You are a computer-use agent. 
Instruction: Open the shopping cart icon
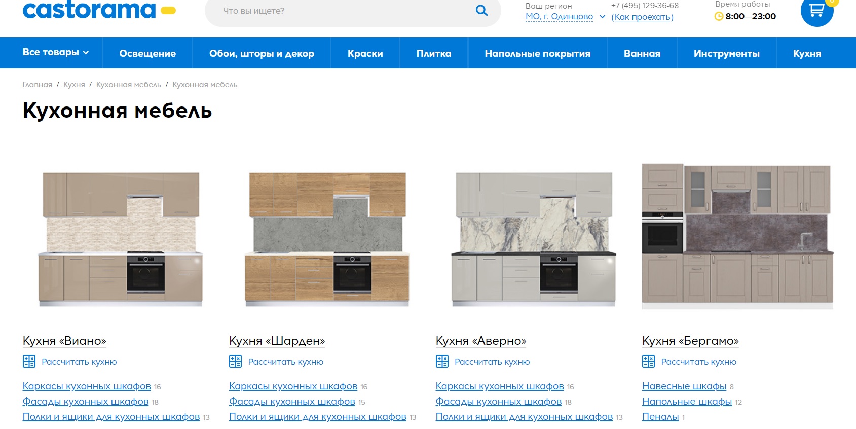816,11
